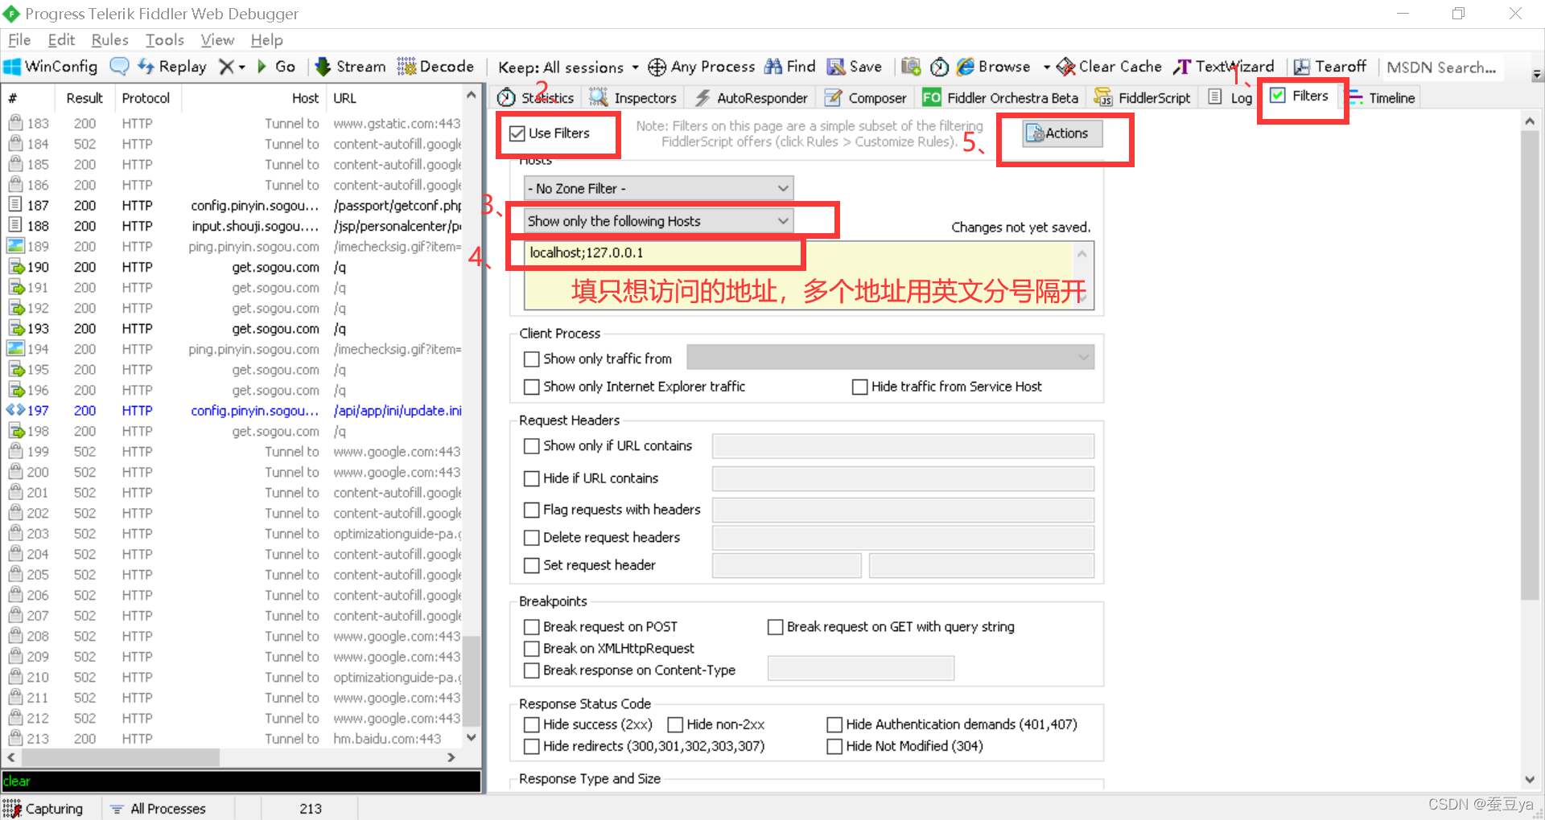
Task: Check Delete request headers
Action: tap(532, 538)
